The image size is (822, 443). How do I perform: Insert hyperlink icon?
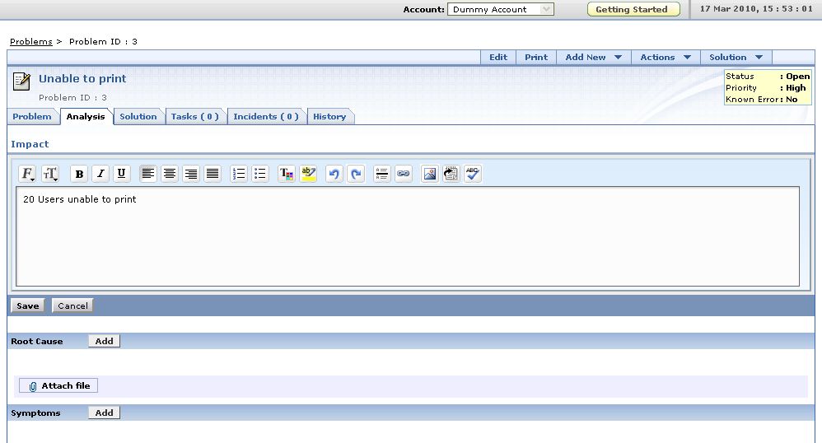(403, 174)
